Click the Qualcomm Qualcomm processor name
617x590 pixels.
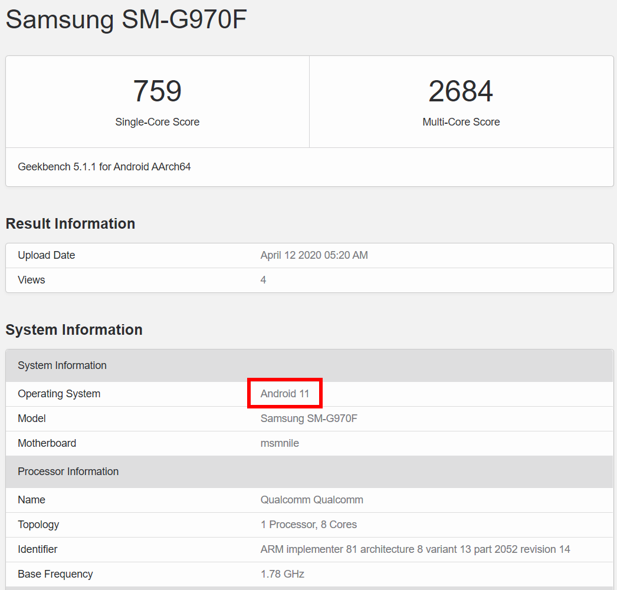point(311,500)
